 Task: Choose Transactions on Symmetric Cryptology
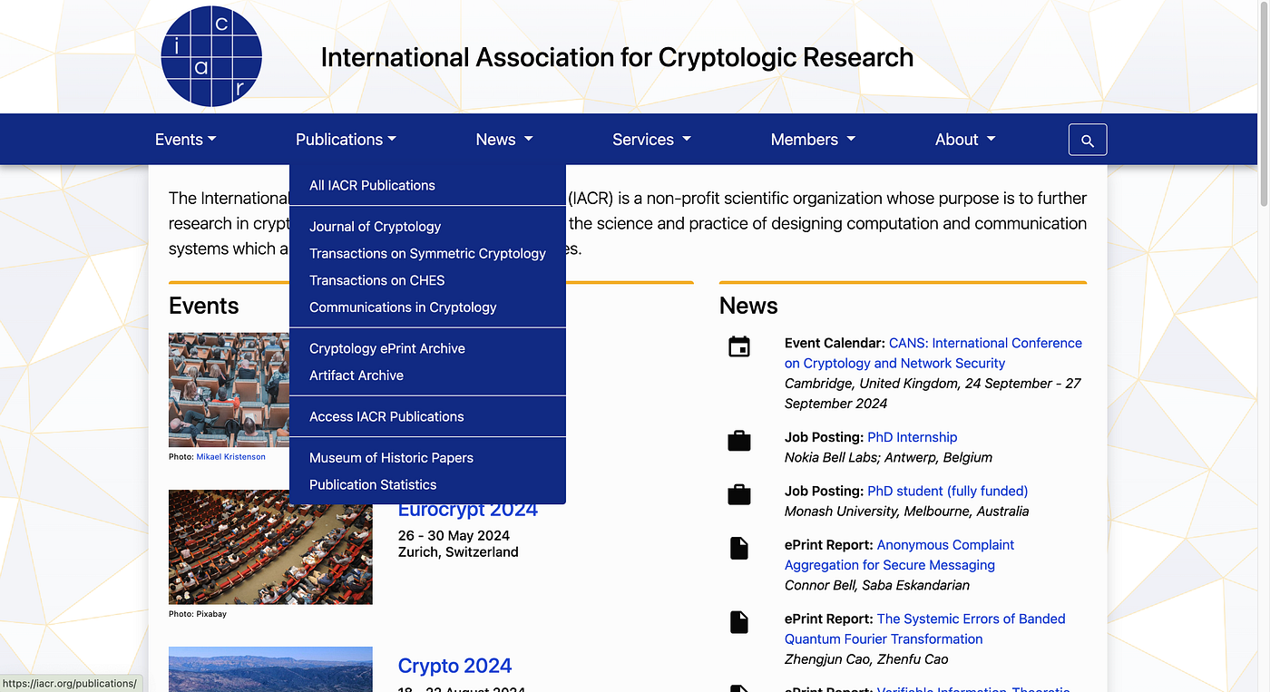[427, 254]
